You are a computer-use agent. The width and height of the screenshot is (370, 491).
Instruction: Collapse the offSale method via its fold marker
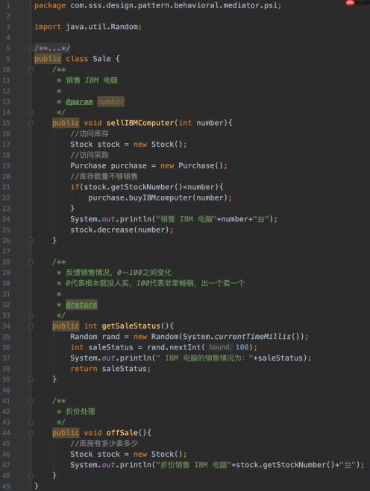[x=31, y=433]
